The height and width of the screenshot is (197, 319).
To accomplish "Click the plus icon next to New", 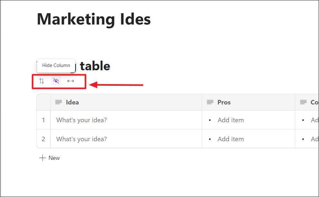I will [x=42, y=158].
